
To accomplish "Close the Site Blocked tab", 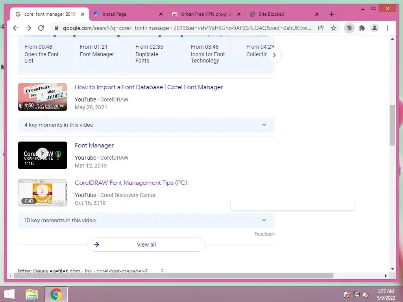I will click(317, 14).
